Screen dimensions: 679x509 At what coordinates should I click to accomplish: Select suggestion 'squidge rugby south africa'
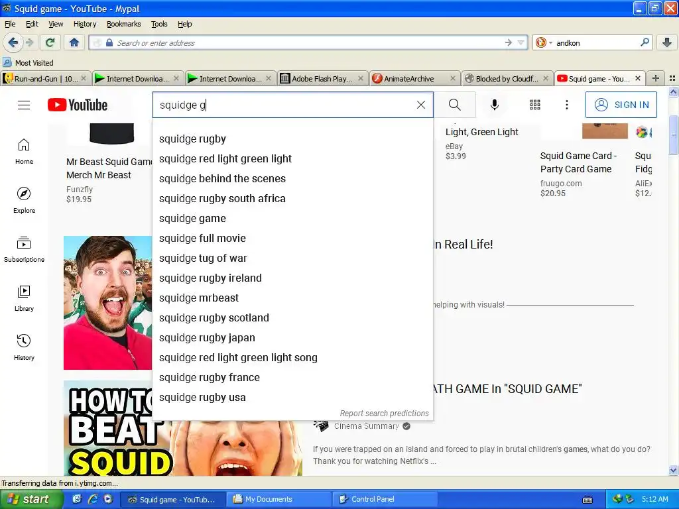(292, 199)
